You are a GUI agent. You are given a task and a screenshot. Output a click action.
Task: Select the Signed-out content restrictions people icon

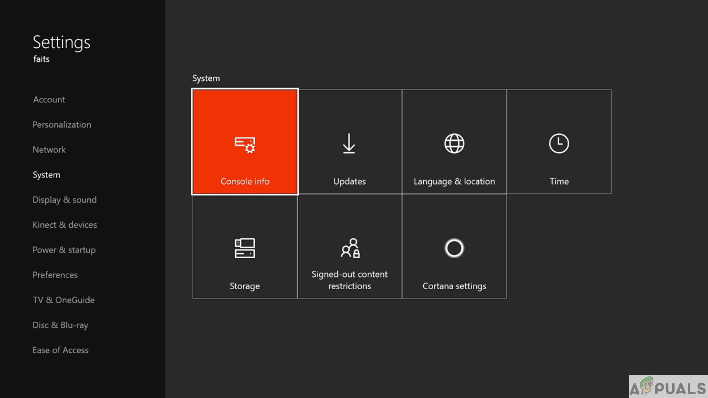(x=350, y=248)
